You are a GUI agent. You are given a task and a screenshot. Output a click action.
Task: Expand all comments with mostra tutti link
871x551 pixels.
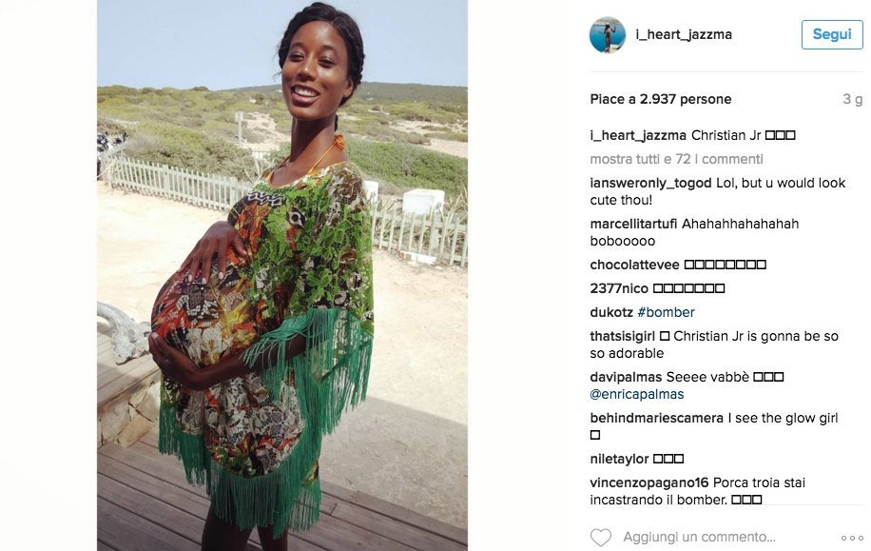(677, 159)
